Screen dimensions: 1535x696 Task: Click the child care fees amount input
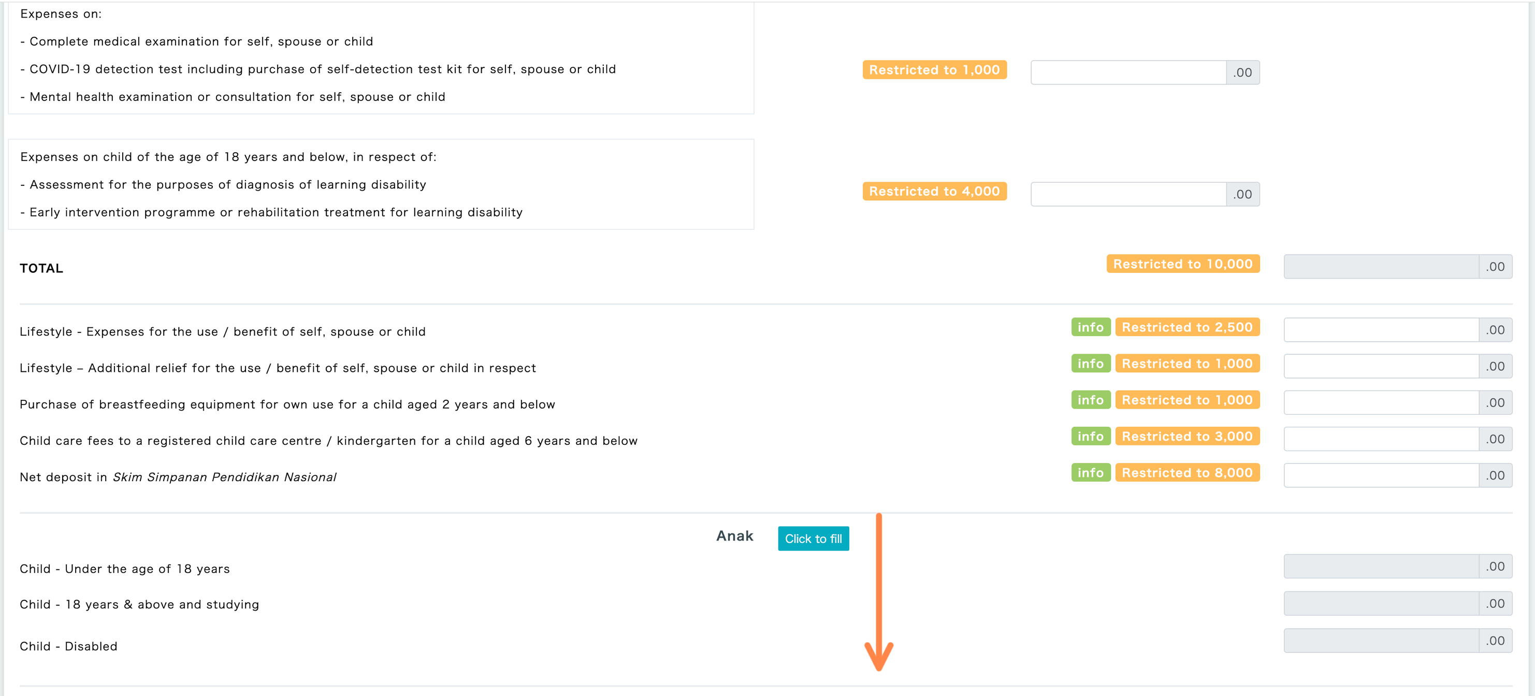[1381, 439]
